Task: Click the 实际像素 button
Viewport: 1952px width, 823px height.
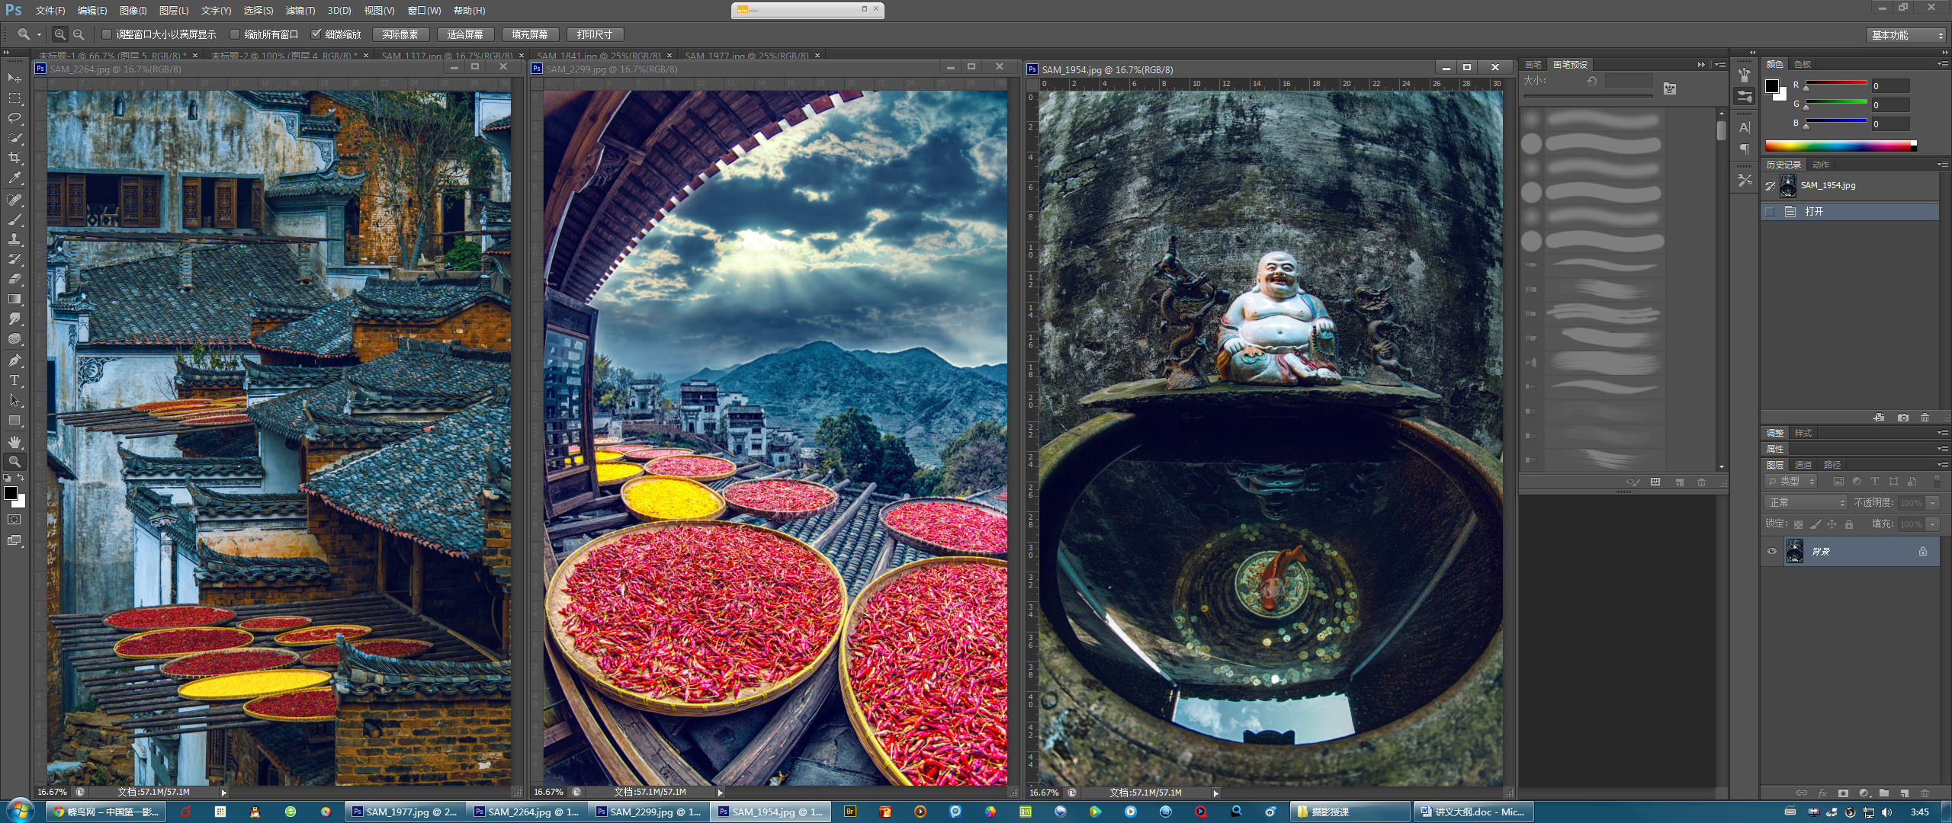Action: [x=400, y=34]
